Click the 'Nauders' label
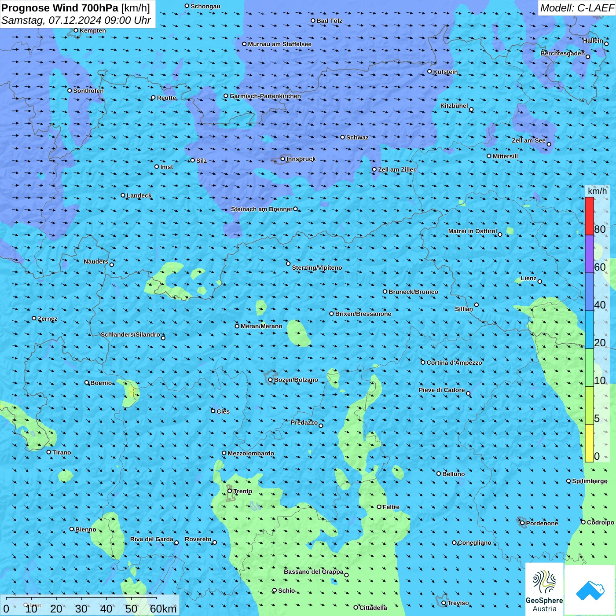 pos(96,261)
